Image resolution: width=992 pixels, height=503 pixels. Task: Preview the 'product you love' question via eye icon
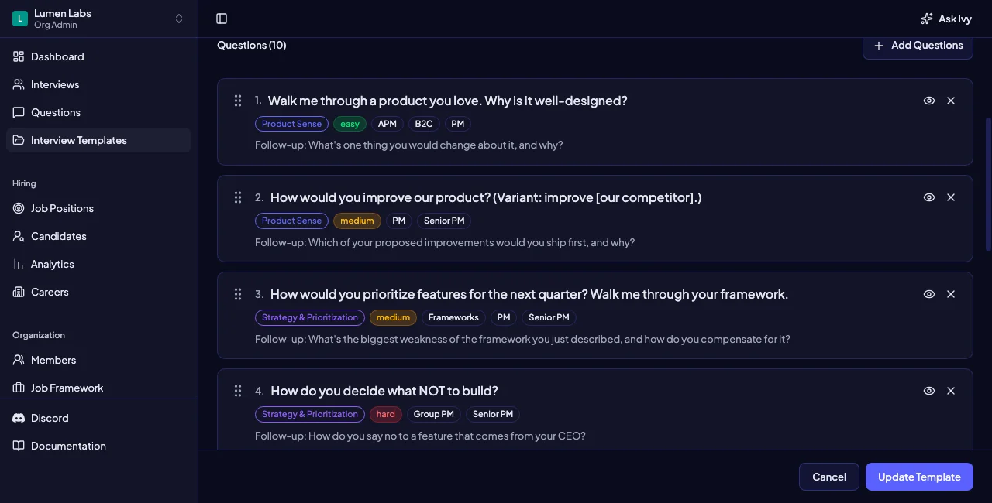coord(929,101)
